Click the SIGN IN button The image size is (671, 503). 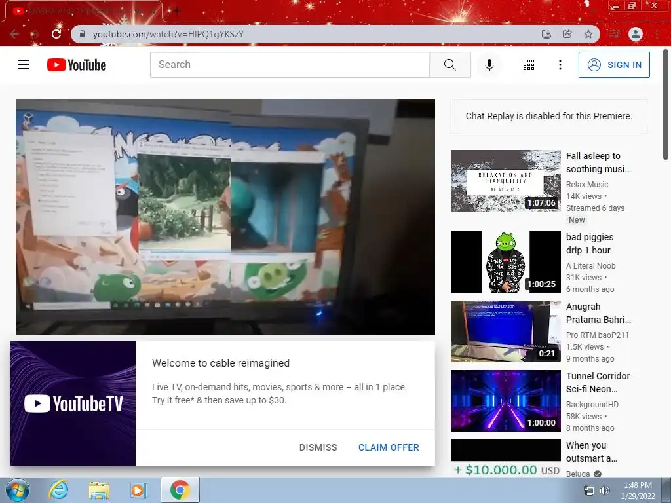point(614,65)
